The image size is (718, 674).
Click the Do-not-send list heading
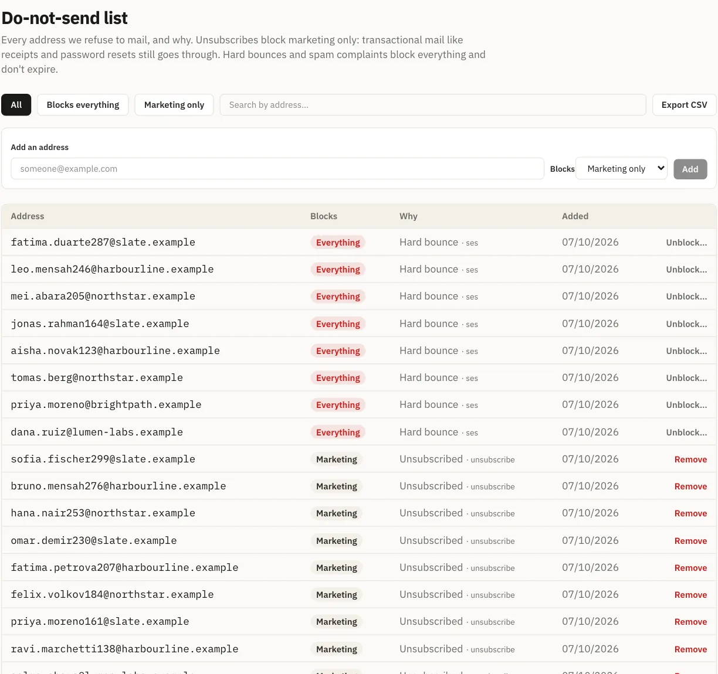[65, 18]
